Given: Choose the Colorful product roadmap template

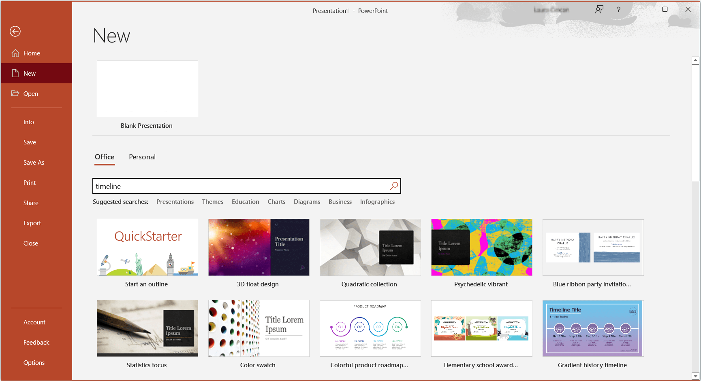Looking at the screenshot, I should 370,328.
